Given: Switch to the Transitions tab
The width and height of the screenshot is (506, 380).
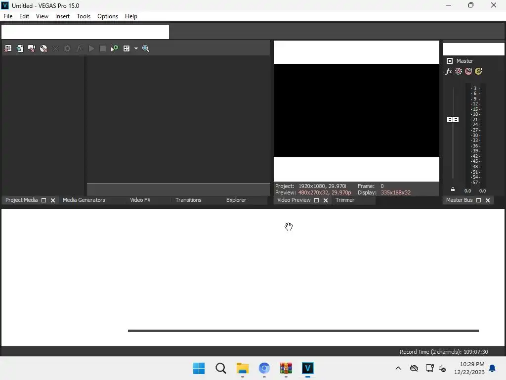Looking at the screenshot, I should [188, 200].
